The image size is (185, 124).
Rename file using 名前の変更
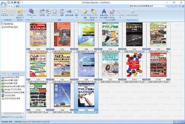tap(69, 13)
